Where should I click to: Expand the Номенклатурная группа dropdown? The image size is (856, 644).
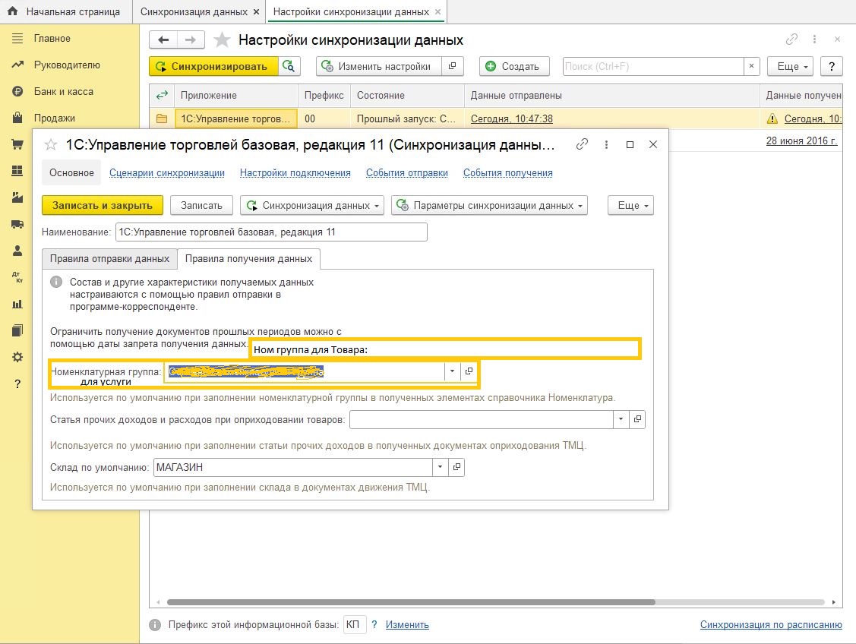pyautogui.click(x=453, y=371)
